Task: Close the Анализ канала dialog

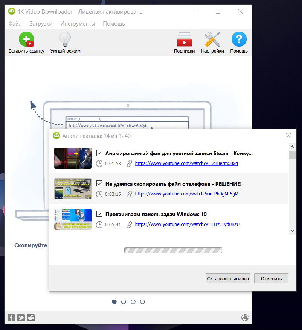Action: click(x=288, y=136)
